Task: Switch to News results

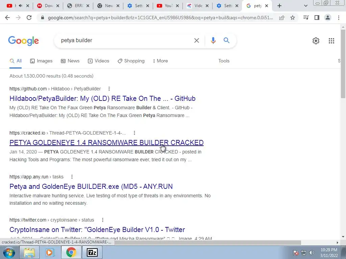Action: [70, 61]
